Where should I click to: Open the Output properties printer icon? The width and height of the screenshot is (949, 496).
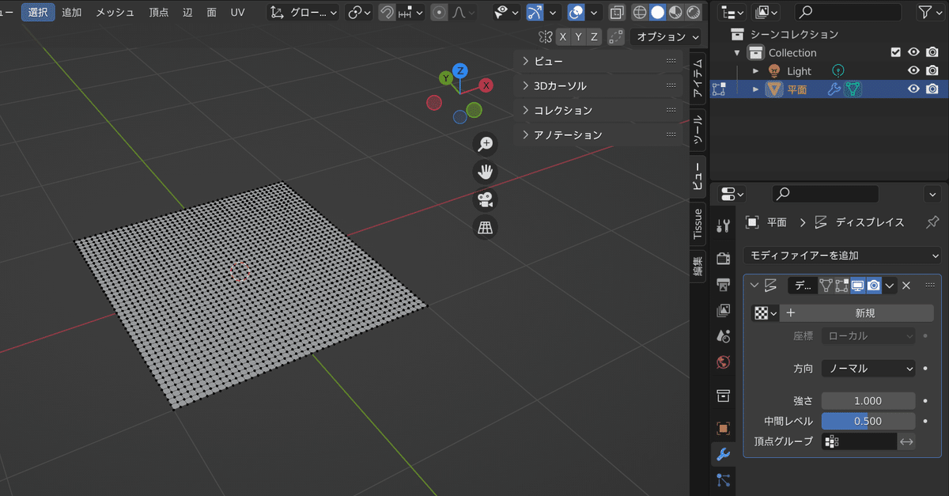pos(723,284)
